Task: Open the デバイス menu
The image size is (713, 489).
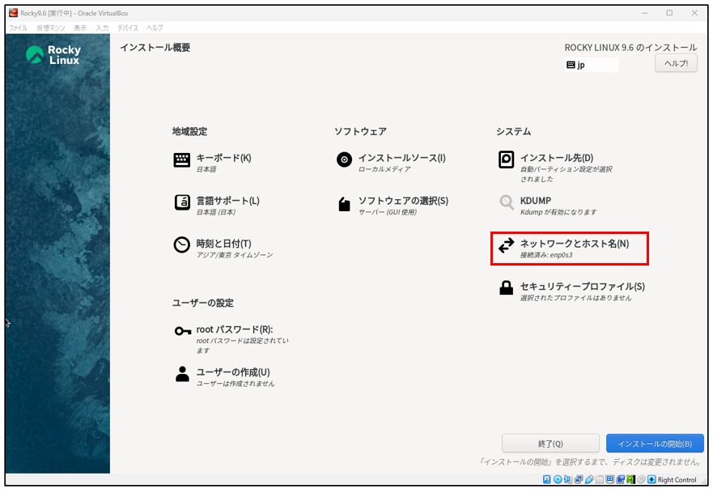Action: click(x=127, y=28)
